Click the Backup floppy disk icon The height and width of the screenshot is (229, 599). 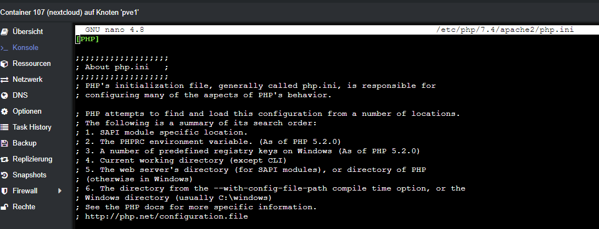pyautogui.click(x=4, y=143)
